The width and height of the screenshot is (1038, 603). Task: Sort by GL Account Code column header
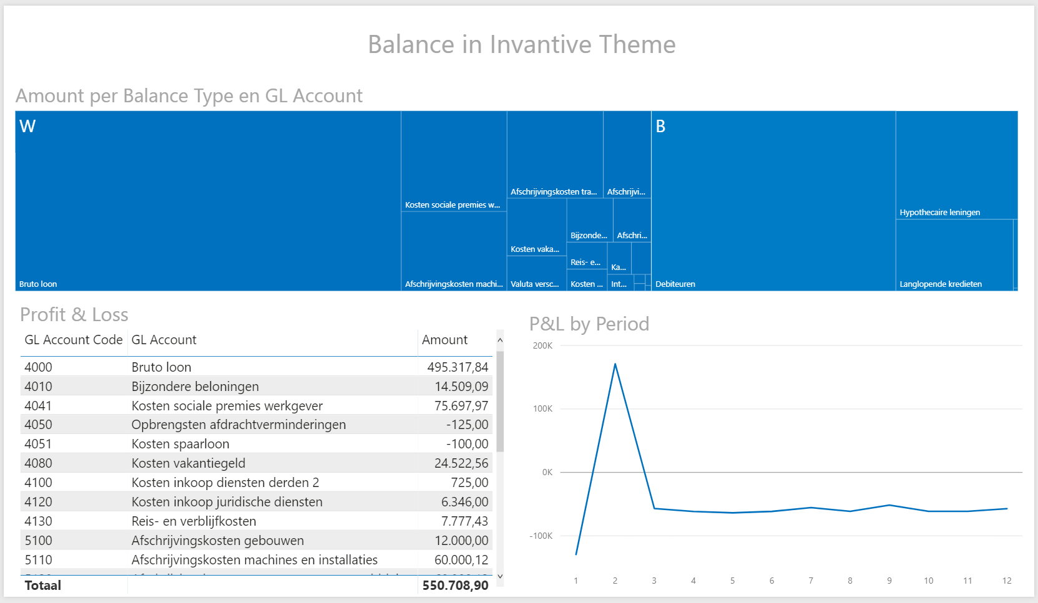coord(74,340)
